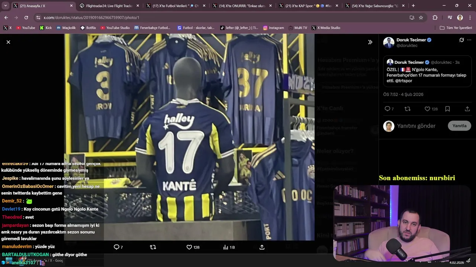Open the Doruk Tecimer profile name link
Viewport: 476px width, 267px height.
click(x=411, y=40)
